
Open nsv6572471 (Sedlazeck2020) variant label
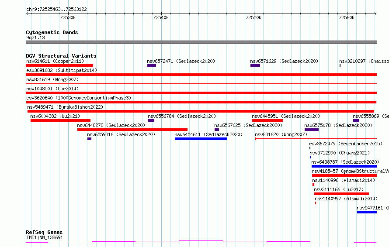(x=181, y=61)
